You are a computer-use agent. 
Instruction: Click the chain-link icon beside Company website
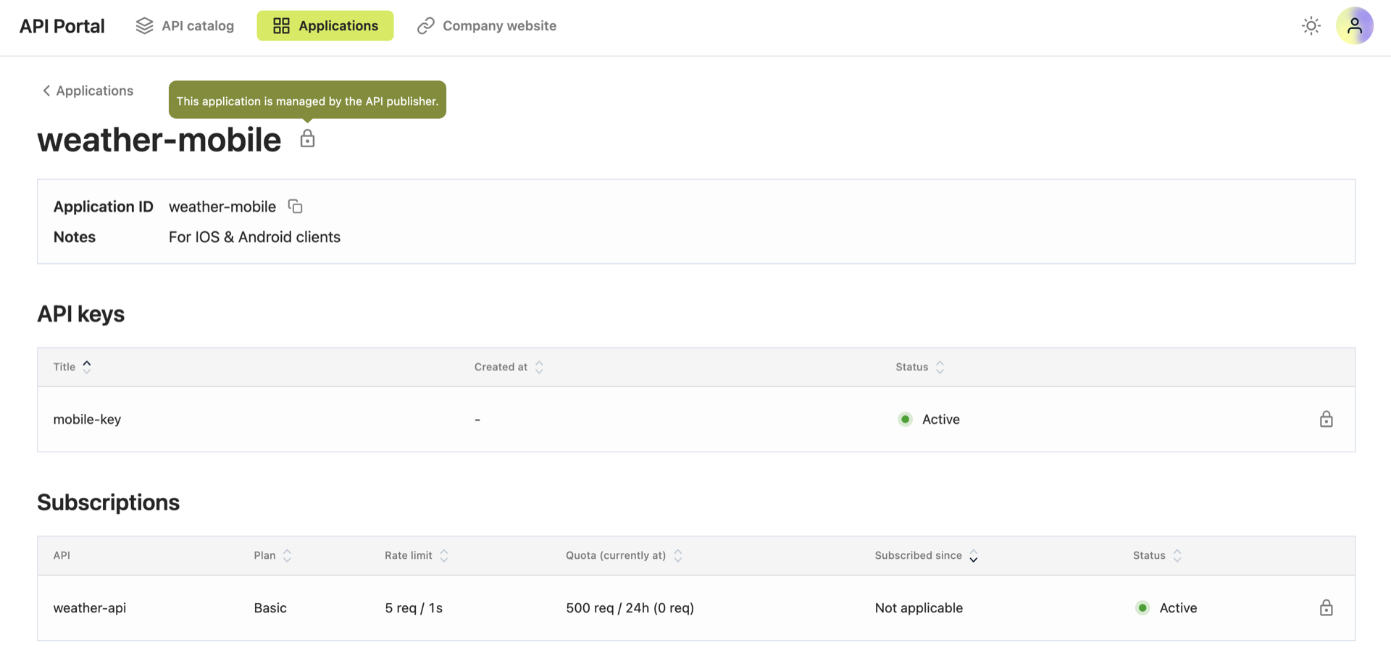tap(426, 26)
